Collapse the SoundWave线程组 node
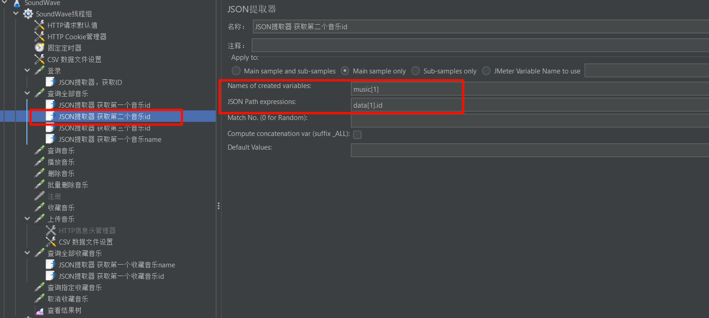 point(16,14)
